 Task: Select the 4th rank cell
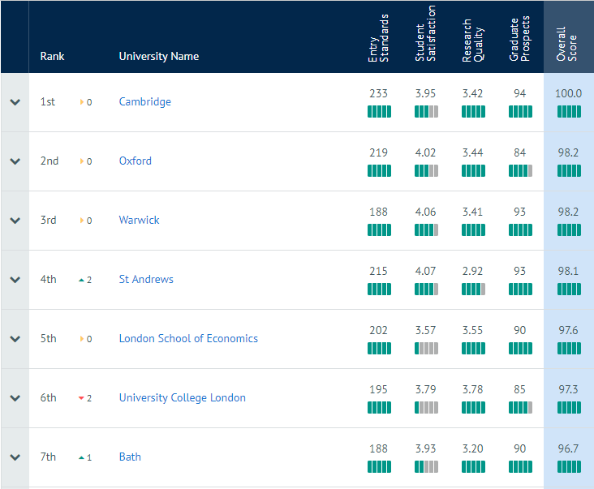pyautogui.click(x=49, y=279)
